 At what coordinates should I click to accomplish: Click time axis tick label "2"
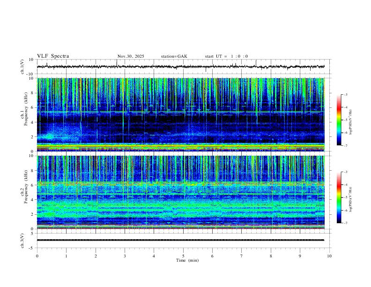(x=96, y=256)
